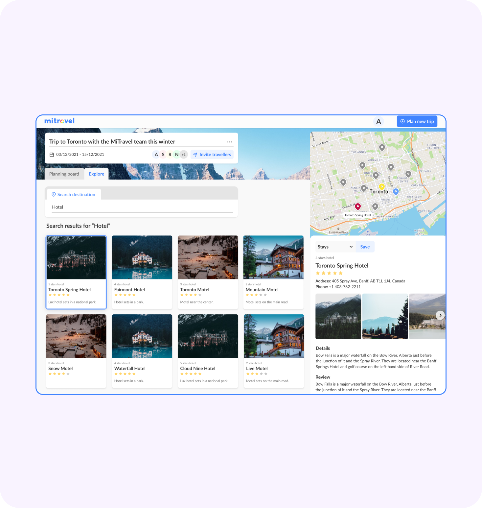
Task: Click the mitravel logo
Action: tap(59, 121)
